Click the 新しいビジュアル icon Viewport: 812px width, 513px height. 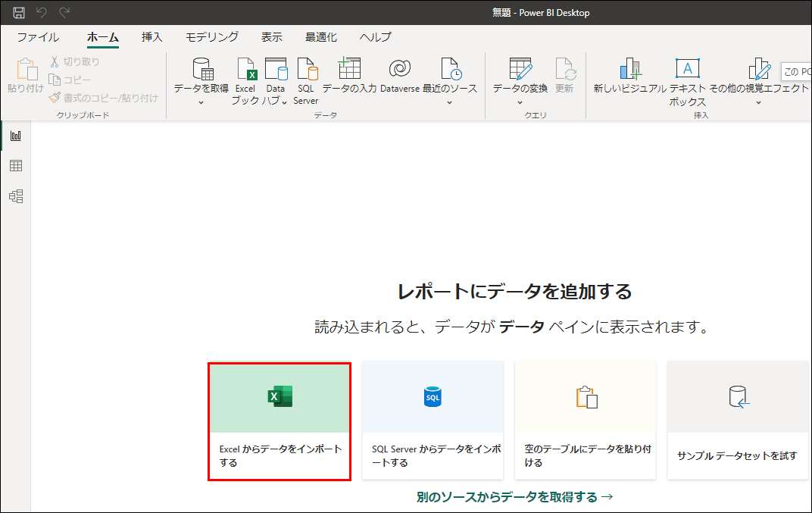coord(630,69)
